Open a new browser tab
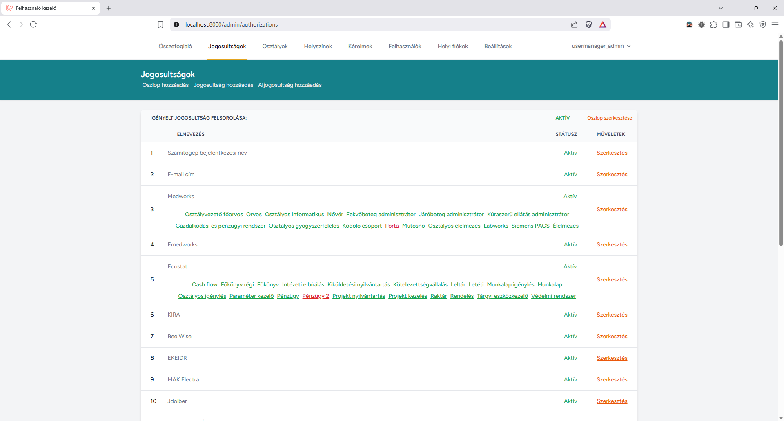784x421 pixels. click(x=109, y=8)
